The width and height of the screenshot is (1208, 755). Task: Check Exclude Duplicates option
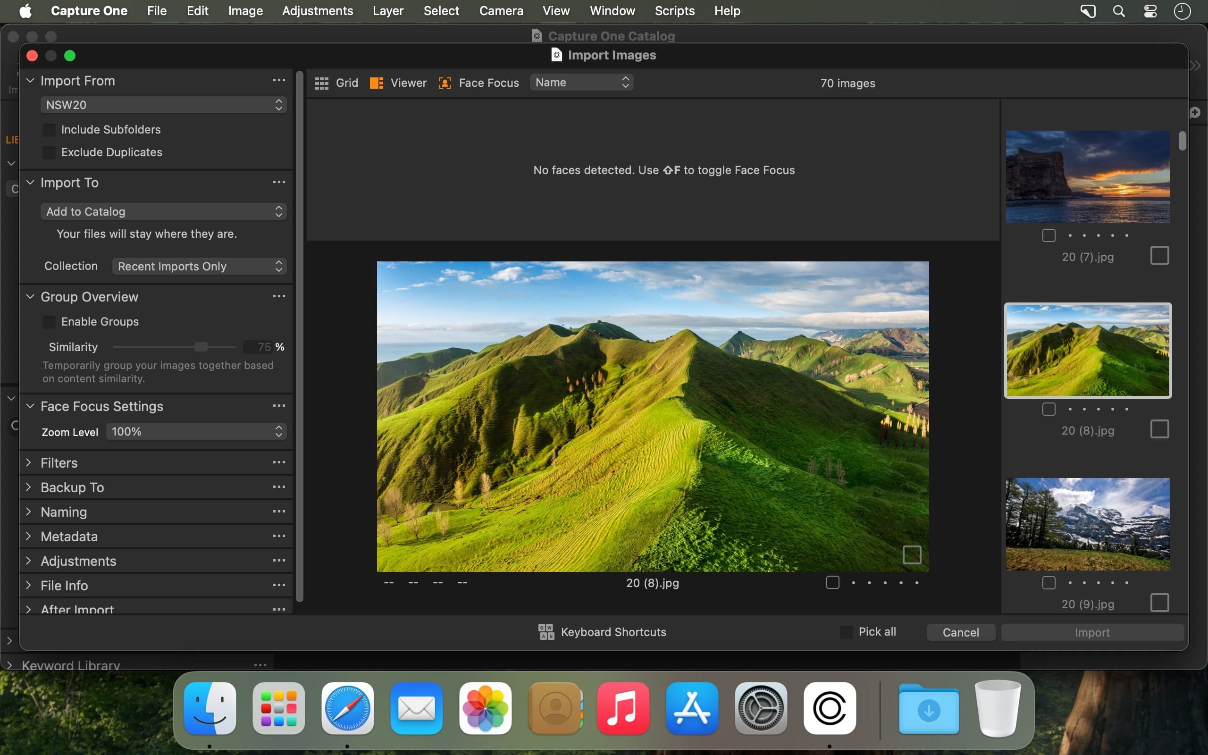coord(49,152)
